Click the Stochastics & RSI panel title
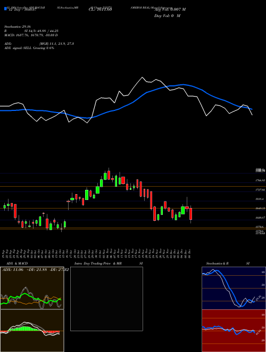The width and height of the screenshot is (266, 352). coord(228,263)
